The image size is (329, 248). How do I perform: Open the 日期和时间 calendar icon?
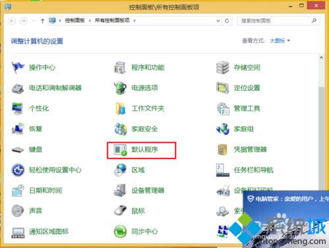click(x=18, y=191)
